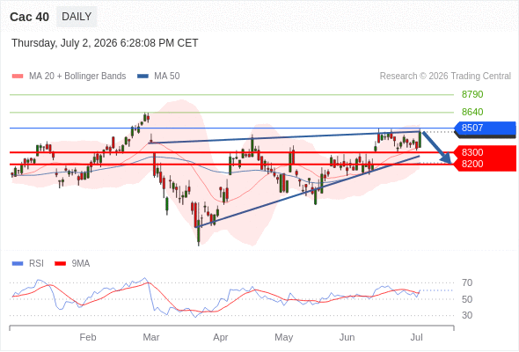
Task: Click the May label on time axis
Action: click(283, 337)
